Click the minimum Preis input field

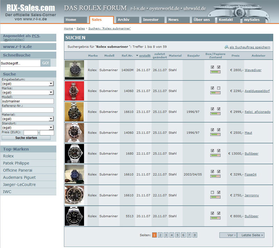[31, 133]
